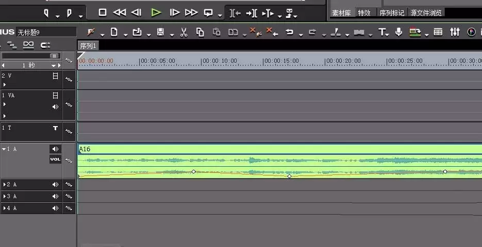The image size is (482, 247).
Task: Click the Undo arrow icon
Action: 289,32
